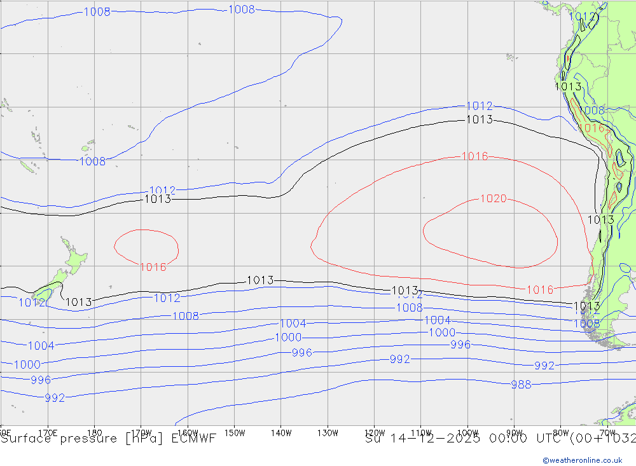
Task: Click the red 1020 pressure label
Action: (x=494, y=198)
